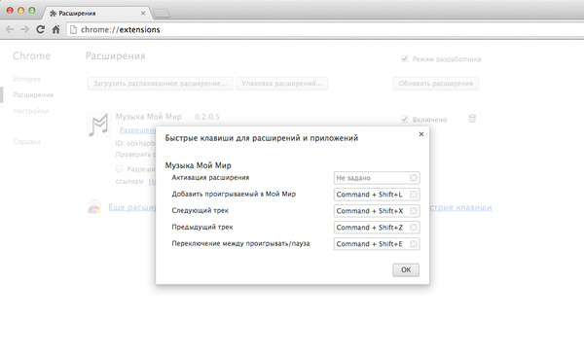Open Быстрые клавиши link
Screen dimensions: 584x358
460,207
